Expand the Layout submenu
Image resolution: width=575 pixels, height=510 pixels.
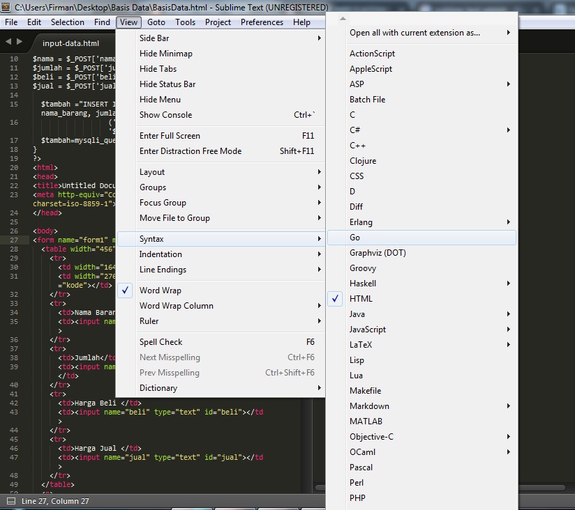(x=152, y=171)
